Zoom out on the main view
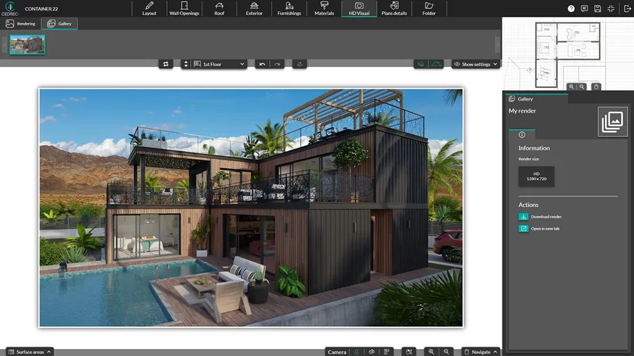The image size is (634, 356). (x=446, y=352)
